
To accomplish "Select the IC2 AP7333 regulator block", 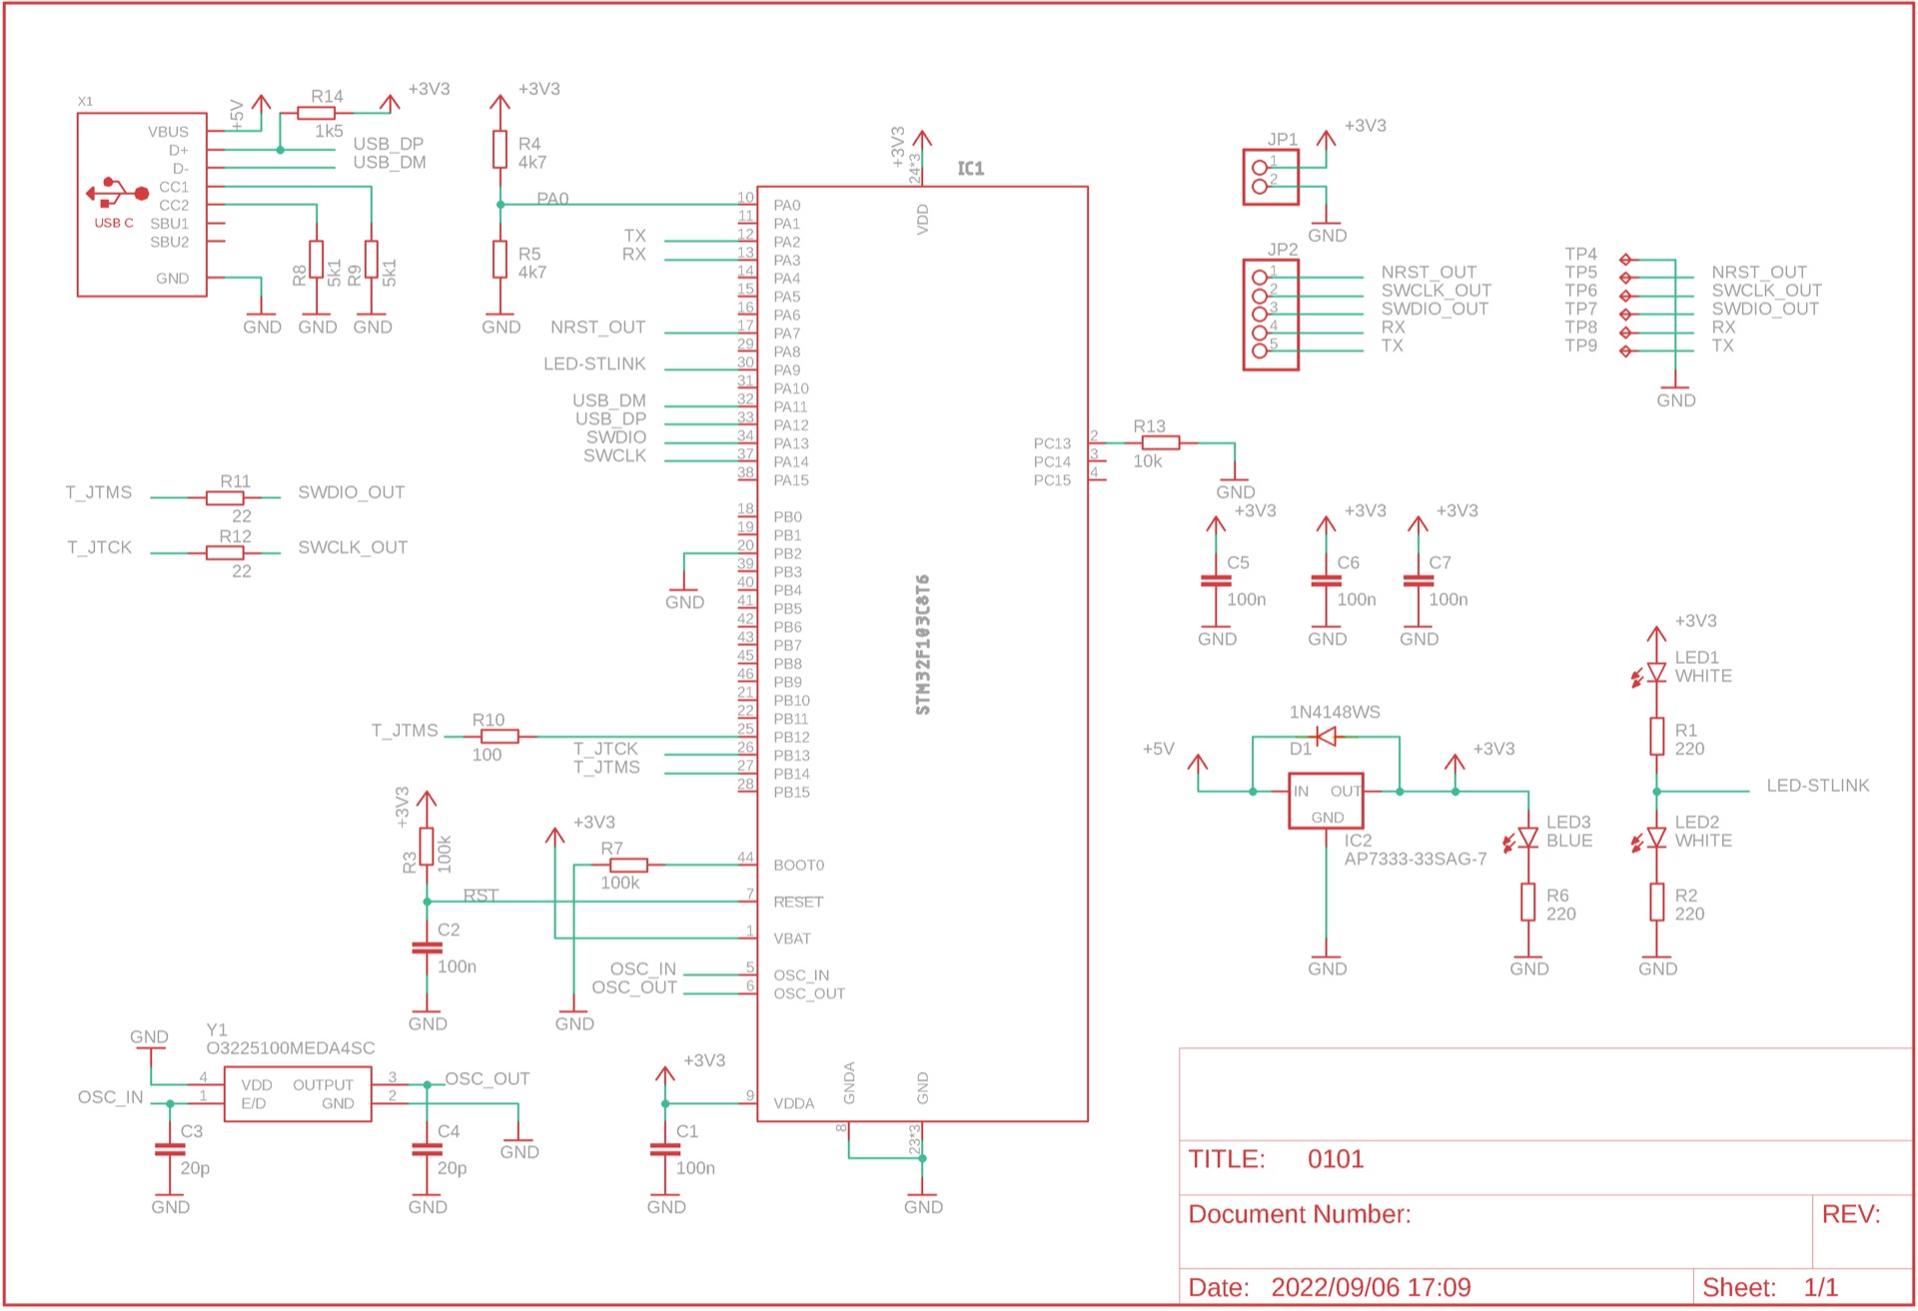I will [x=1326, y=801].
